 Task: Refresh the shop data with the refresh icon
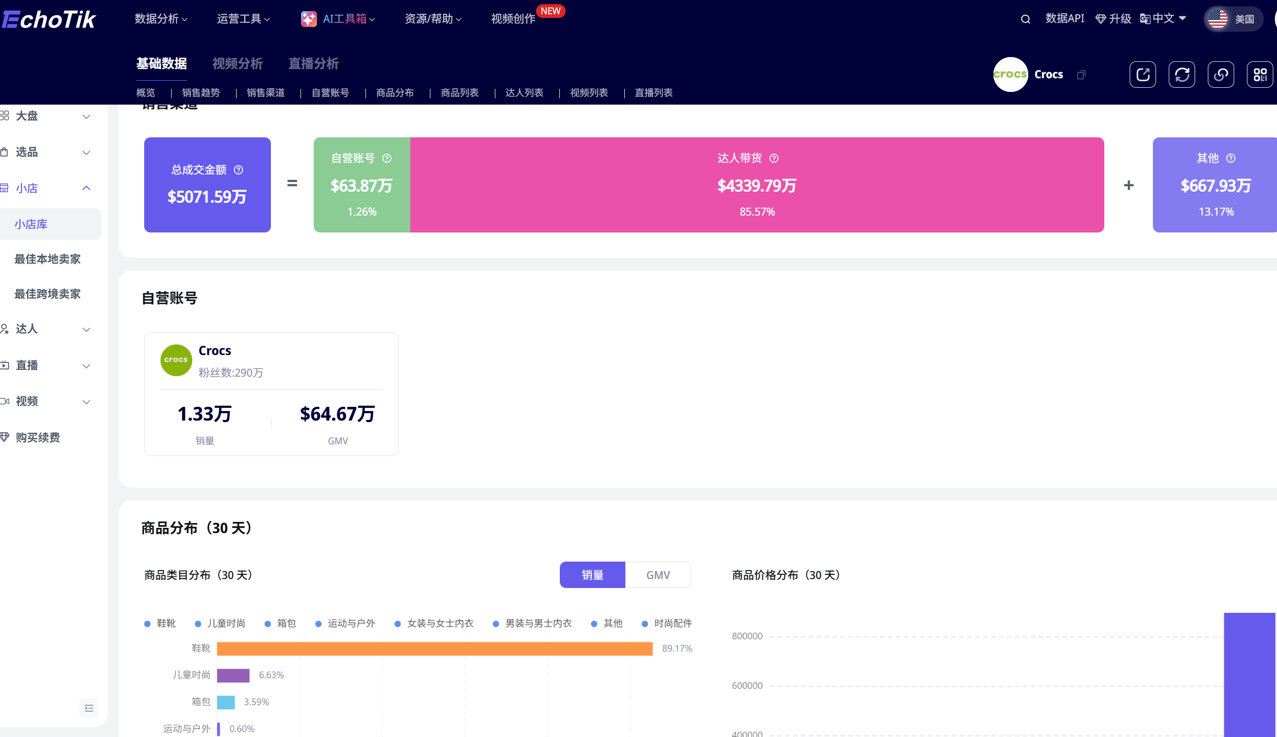point(1181,74)
